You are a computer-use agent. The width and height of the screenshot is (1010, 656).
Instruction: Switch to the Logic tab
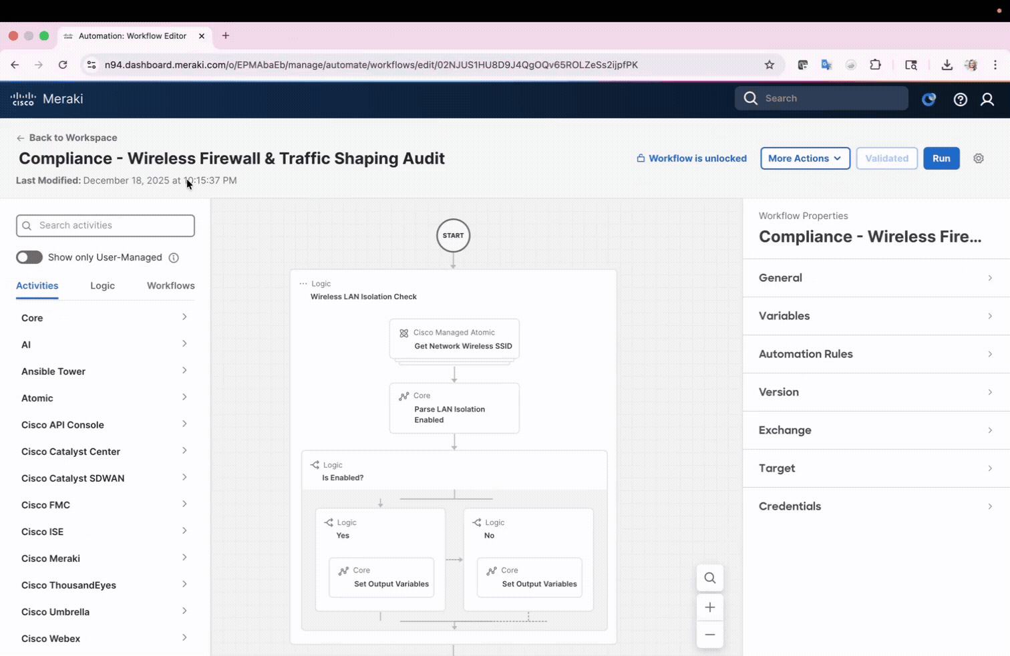pyautogui.click(x=102, y=286)
